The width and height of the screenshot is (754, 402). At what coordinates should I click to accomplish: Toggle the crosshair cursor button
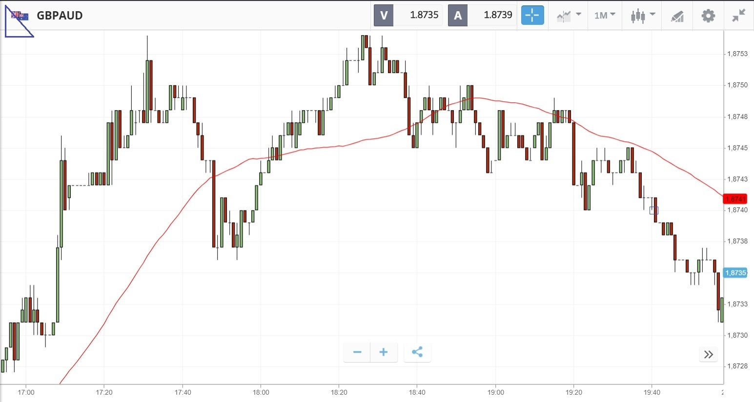pos(532,15)
